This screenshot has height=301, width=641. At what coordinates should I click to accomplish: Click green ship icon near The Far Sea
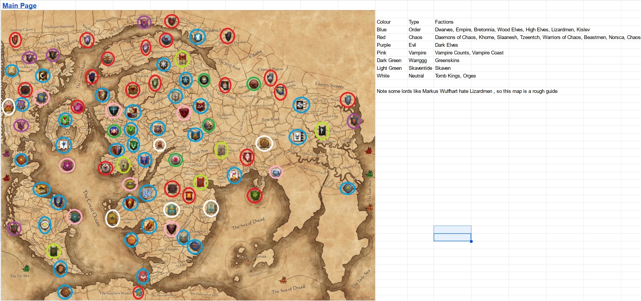pos(26,268)
